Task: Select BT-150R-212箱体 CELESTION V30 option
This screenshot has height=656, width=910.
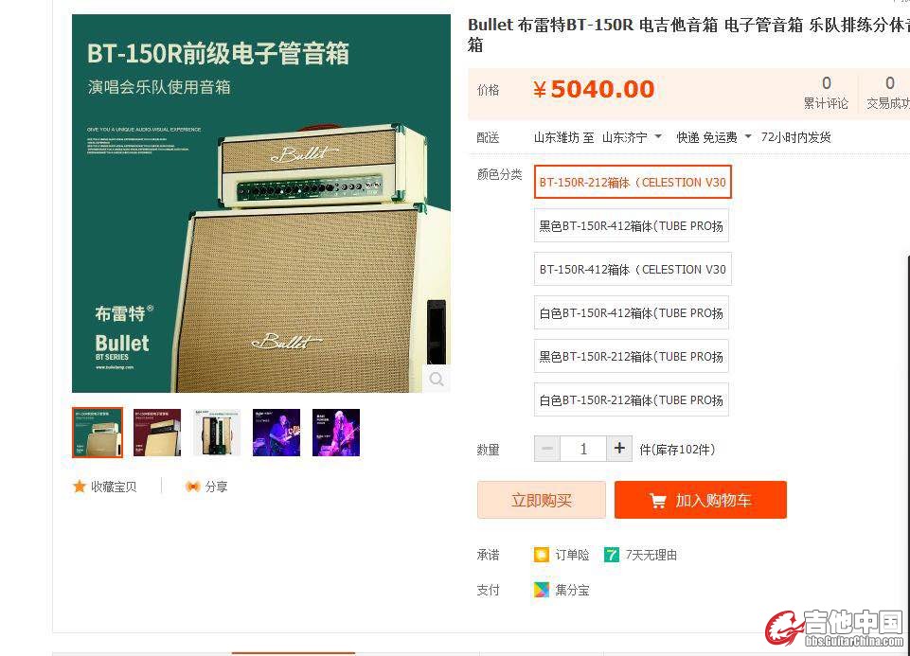Action: point(633,182)
